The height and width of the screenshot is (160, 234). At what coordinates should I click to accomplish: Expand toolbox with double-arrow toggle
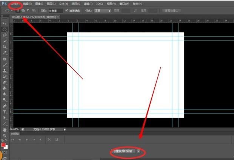[x=2, y=16]
